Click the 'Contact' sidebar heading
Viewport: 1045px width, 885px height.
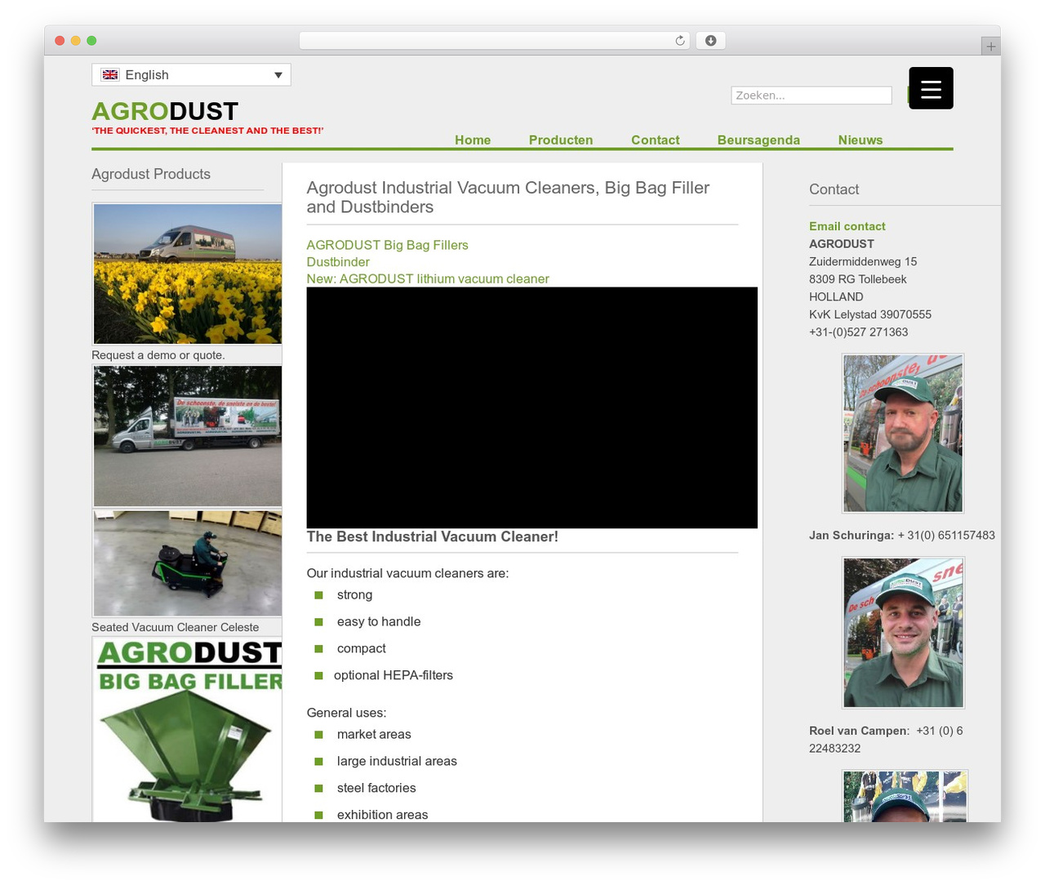point(834,189)
